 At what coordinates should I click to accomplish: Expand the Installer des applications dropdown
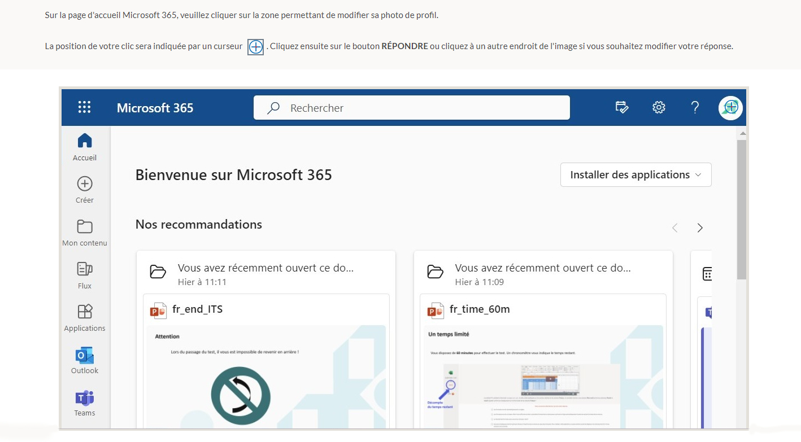(x=635, y=175)
